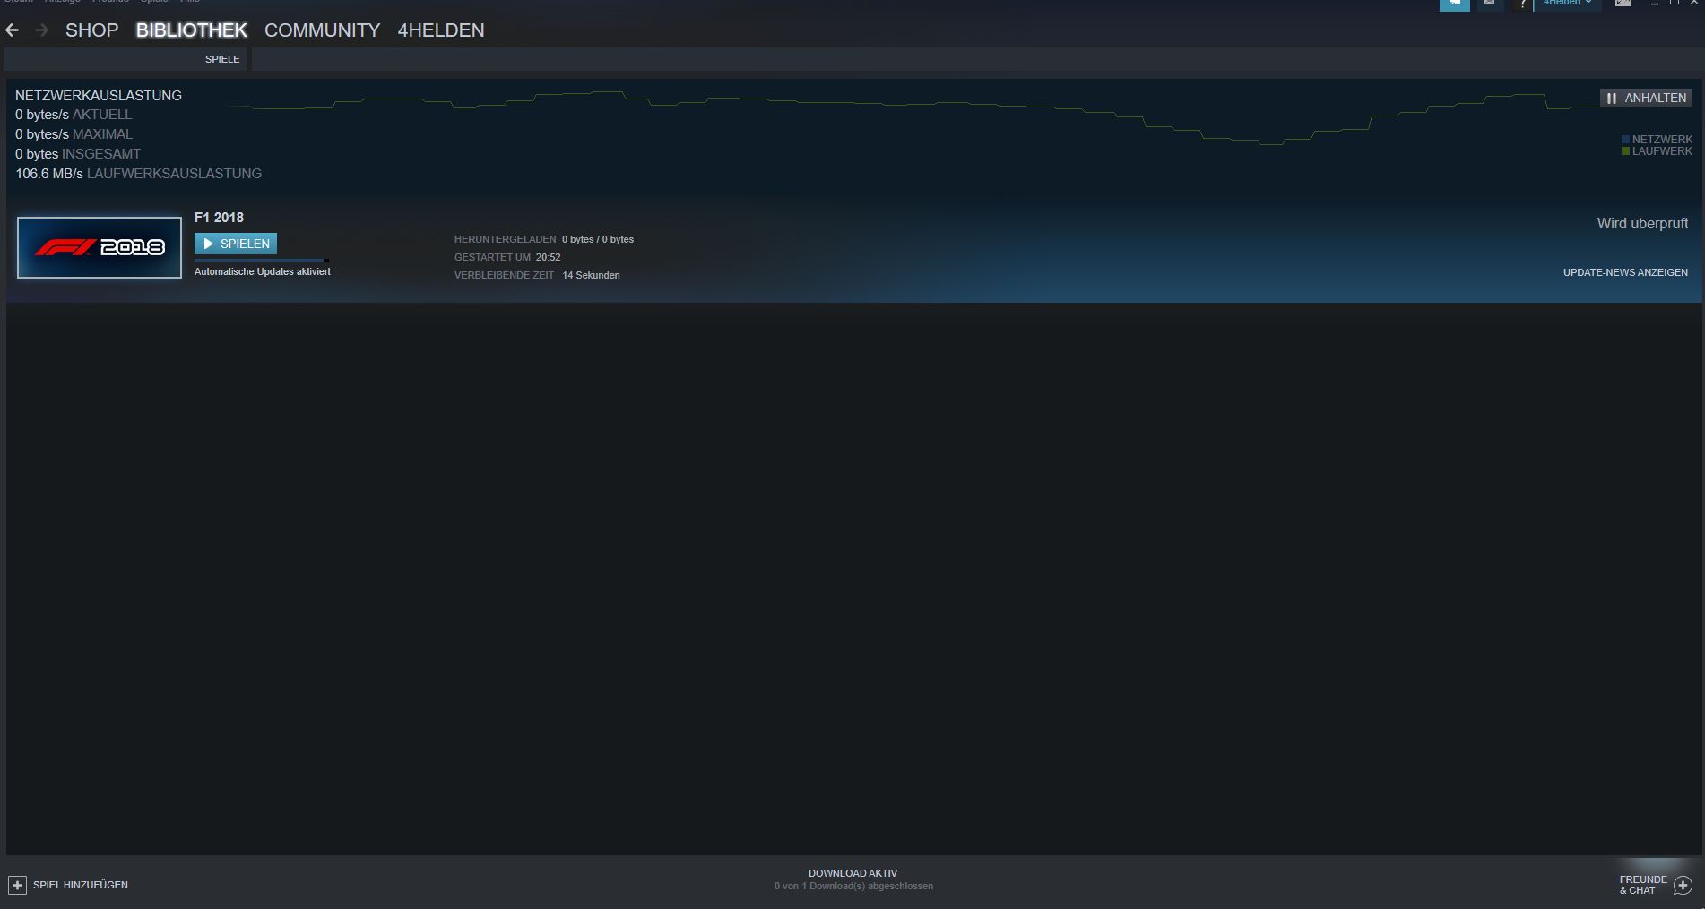Click the F1 2018 game thumbnail
Image resolution: width=1705 pixels, height=909 pixels.
click(100, 247)
